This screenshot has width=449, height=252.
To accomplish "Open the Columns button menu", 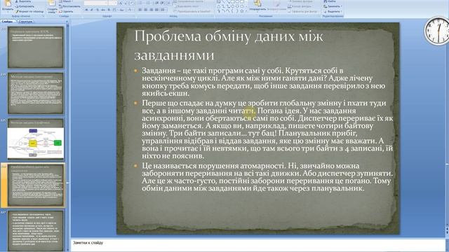I will pyautogui.click(x=163, y=10).
